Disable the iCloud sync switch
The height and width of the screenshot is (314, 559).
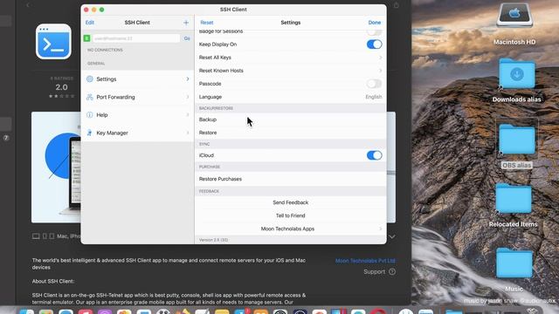(x=375, y=155)
